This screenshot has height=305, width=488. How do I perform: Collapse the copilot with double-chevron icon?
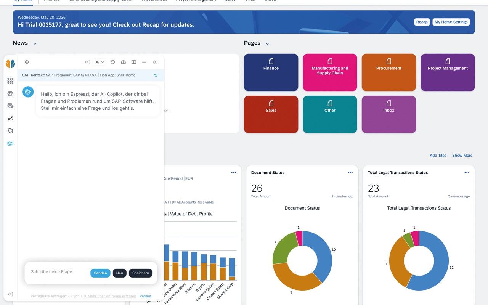point(155,62)
